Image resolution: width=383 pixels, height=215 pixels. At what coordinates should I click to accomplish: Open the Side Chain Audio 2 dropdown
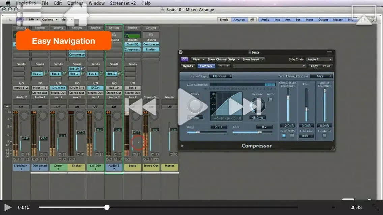[x=319, y=59]
